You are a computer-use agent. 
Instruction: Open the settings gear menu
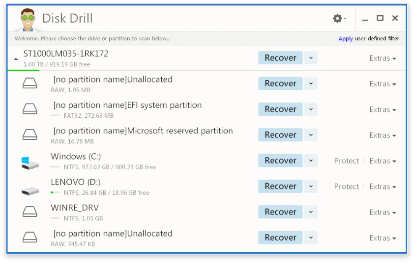pos(339,19)
